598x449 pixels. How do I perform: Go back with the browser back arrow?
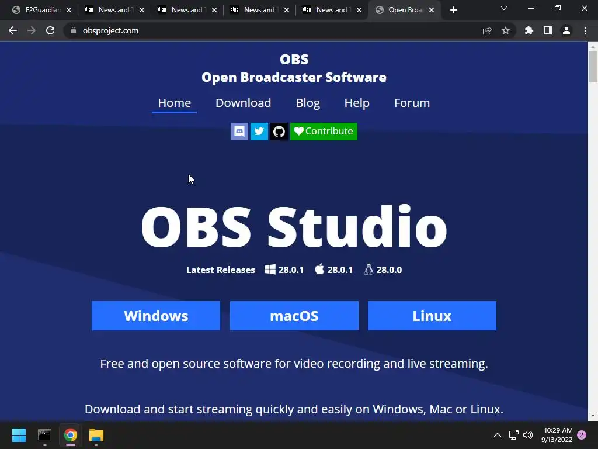click(13, 30)
